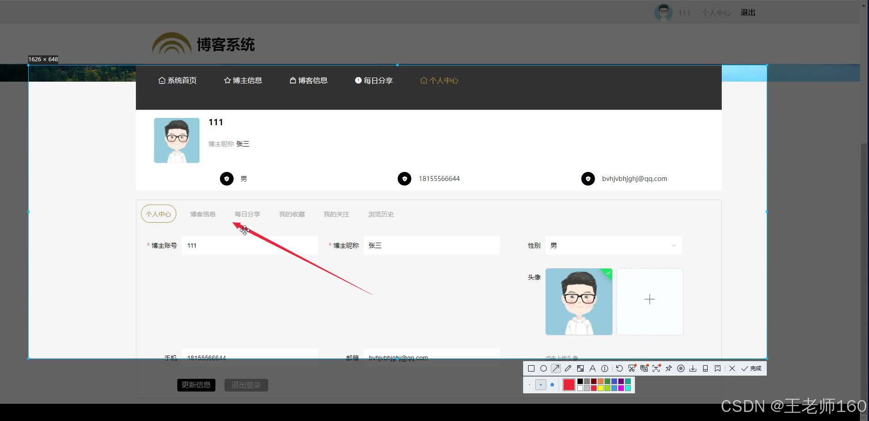This screenshot has width=869, height=421.
Task: Run text recognition OCR tool
Action: click(656, 368)
